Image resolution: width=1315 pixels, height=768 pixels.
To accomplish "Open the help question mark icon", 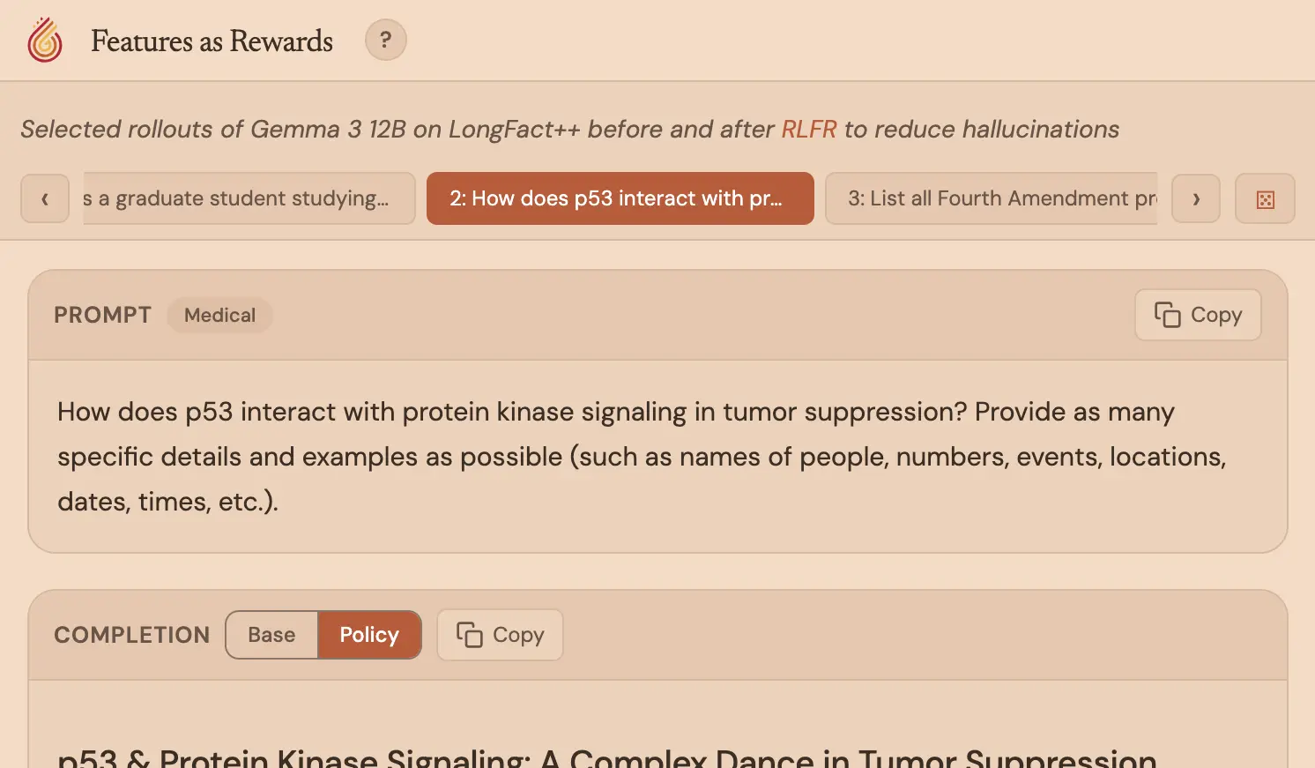I will (x=386, y=40).
